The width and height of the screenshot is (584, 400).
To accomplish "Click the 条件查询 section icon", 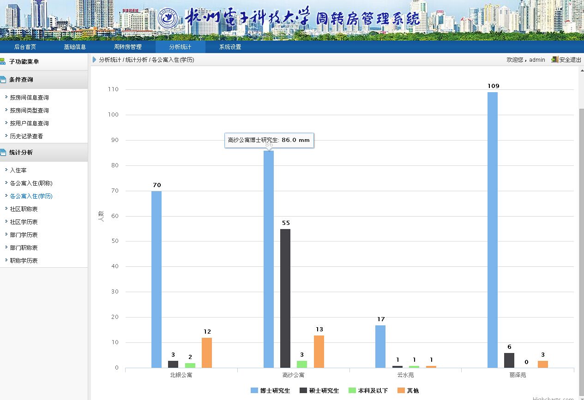I will pos(3,80).
